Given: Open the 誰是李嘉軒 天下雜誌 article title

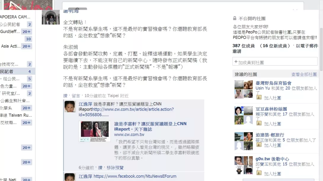Looking at the screenshot, I should (x=150, y=126).
